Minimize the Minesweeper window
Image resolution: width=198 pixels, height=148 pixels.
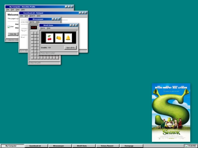coord(53,19)
